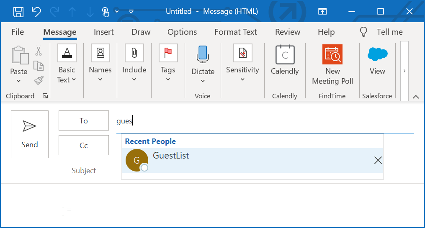Collapse the ribbon with the caret

click(x=416, y=97)
